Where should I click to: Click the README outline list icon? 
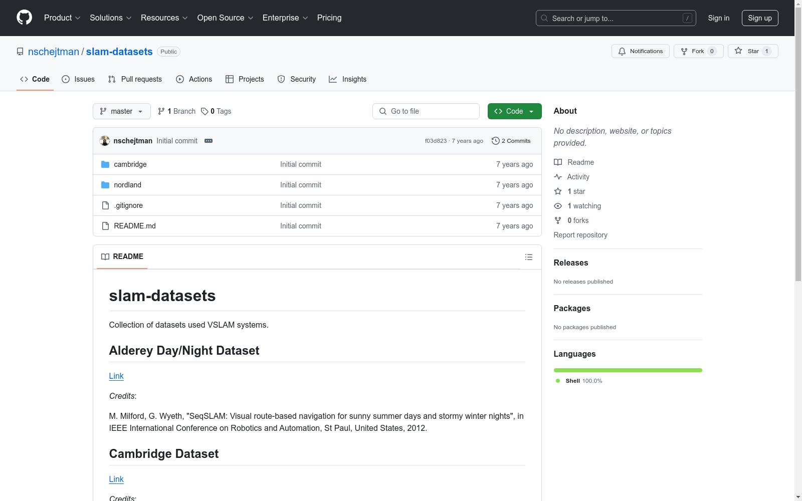tap(528, 257)
